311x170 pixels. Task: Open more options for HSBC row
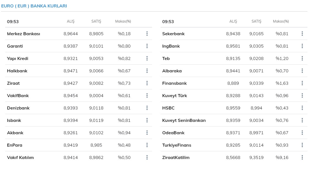[x=302, y=108]
